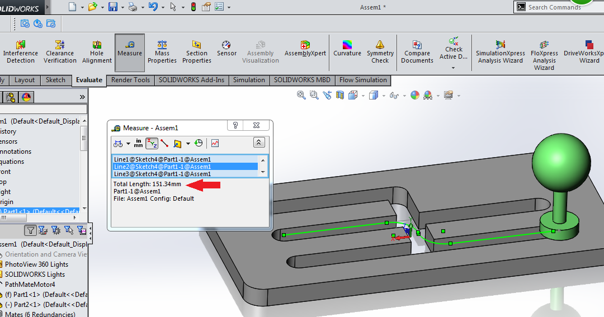Image resolution: width=604 pixels, height=317 pixels.
Task: Launch FloXpress Analysis Wizard
Action: point(544,55)
